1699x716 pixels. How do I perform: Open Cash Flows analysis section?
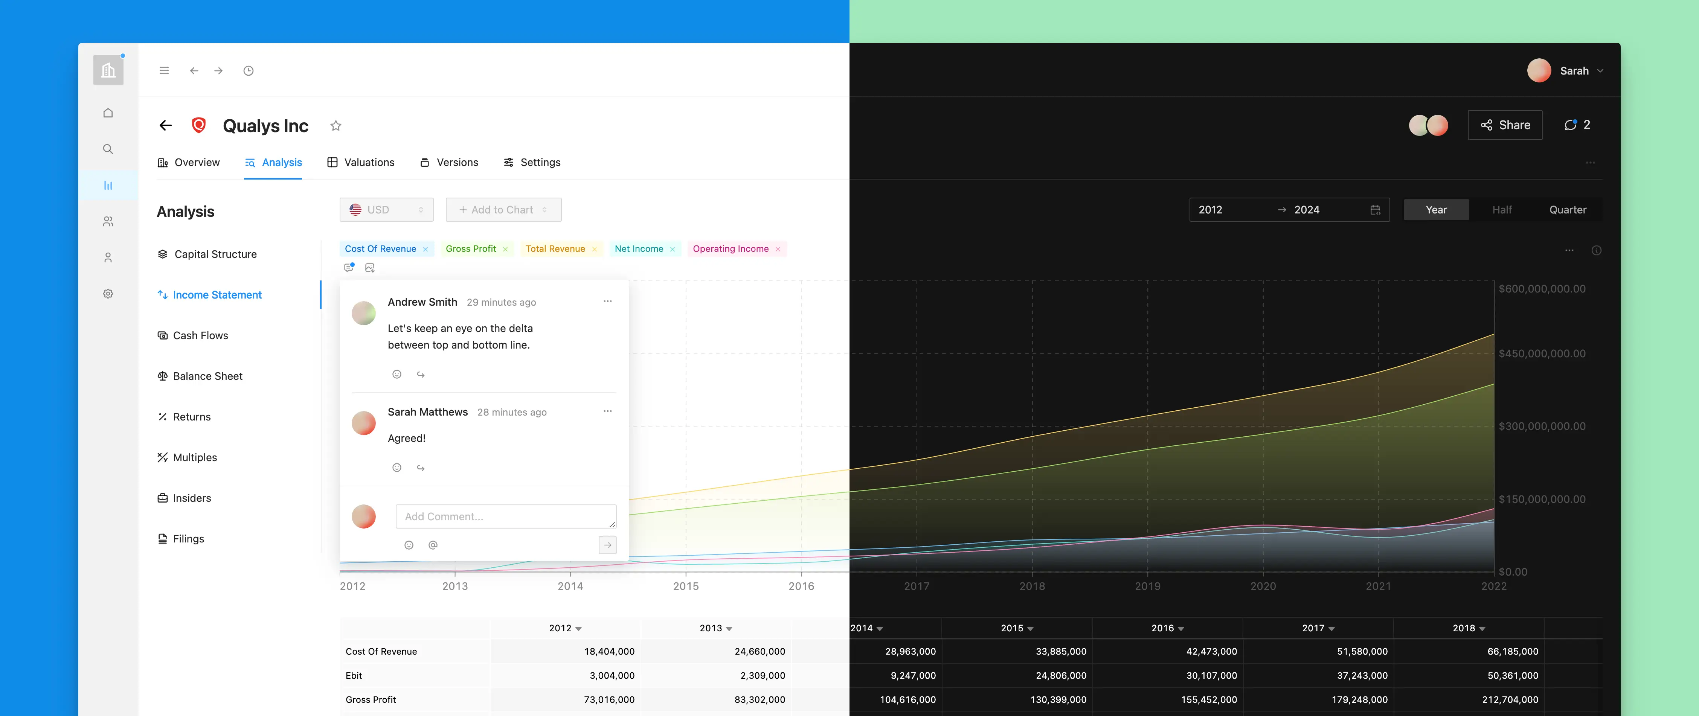coord(200,335)
